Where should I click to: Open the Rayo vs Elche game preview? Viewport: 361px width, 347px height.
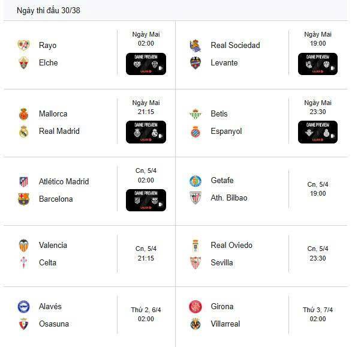click(x=146, y=64)
